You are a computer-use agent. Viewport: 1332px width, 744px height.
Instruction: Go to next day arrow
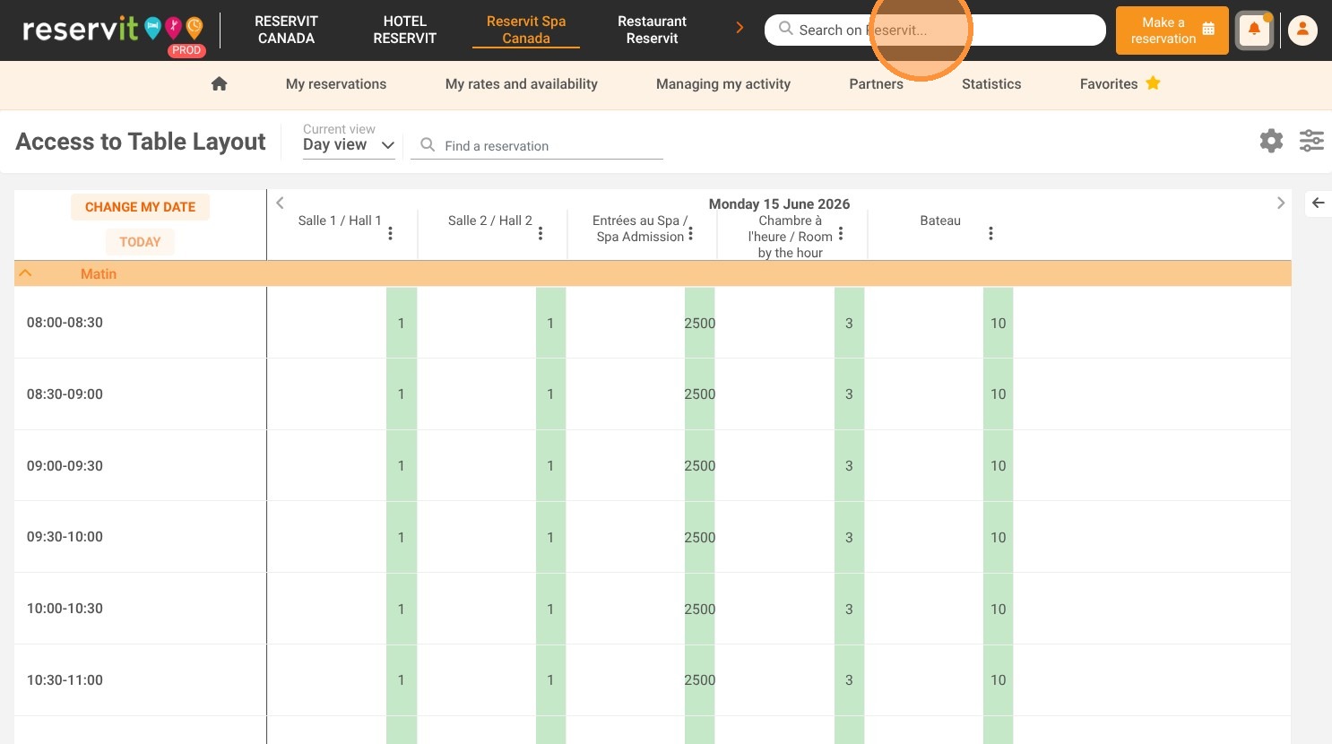pos(1280,203)
